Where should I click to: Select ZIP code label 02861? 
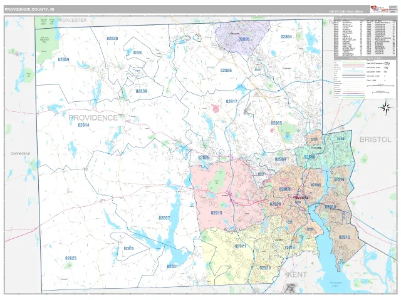[341, 139]
